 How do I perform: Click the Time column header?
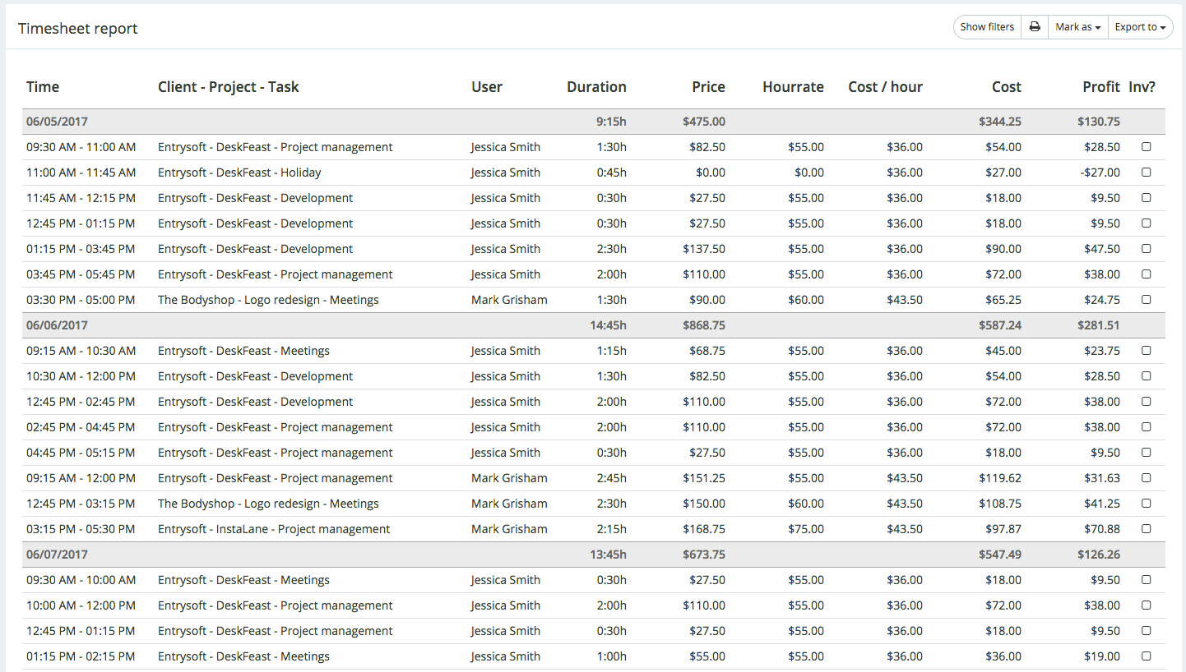click(x=43, y=87)
